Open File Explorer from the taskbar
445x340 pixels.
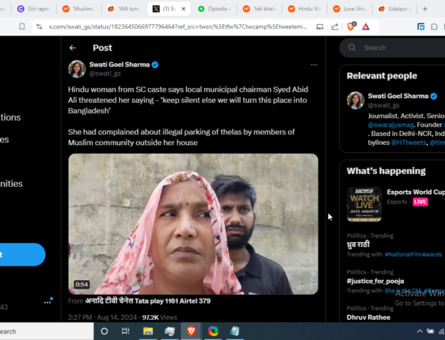point(148,331)
